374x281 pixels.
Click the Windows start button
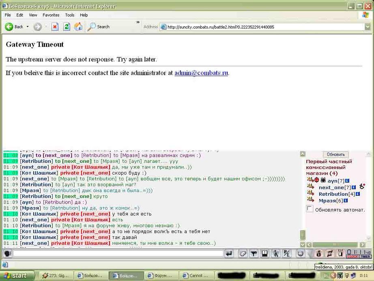pos(17,275)
